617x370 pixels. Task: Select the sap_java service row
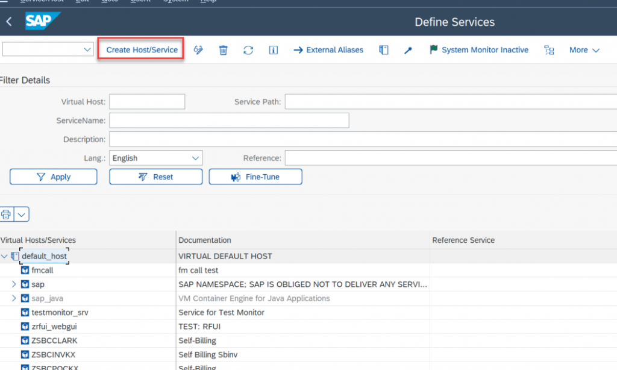(x=47, y=298)
